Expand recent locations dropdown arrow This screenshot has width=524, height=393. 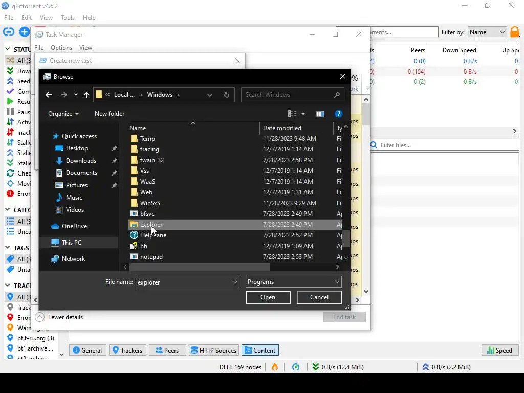(76, 95)
